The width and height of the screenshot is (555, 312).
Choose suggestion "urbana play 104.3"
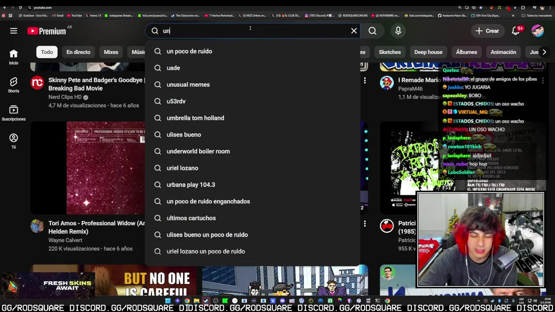click(252, 185)
